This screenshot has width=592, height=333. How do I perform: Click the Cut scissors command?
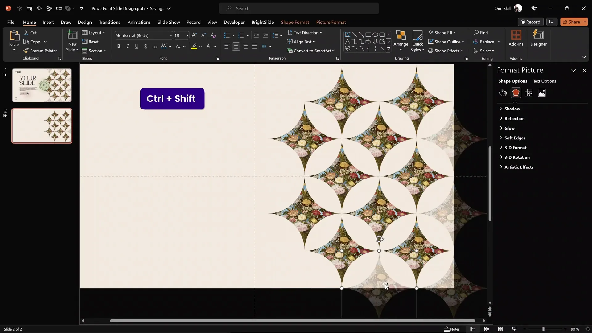(31, 33)
